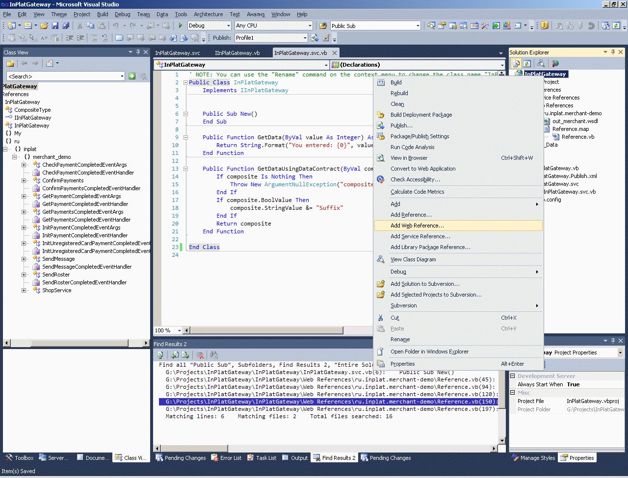628x478 pixels.
Task: Click the Class View search input field
Action: click(x=63, y=76)
